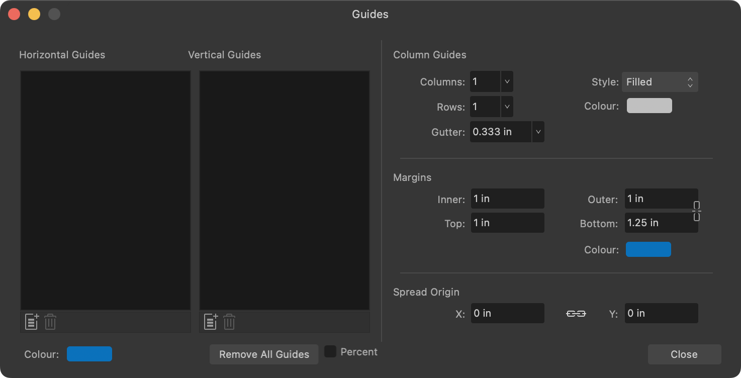The width and height of the screenshot is (741, 378).
Task: Select the Spread Origin X field
Action: pos(507,313)
